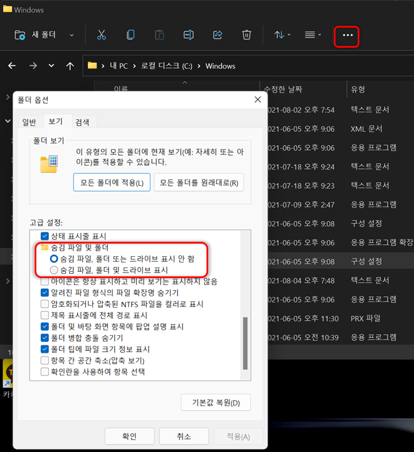Click the advanced settings scrollbar thumb

coord(245,343)
